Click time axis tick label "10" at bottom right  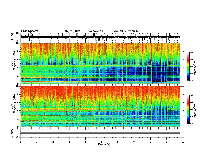(x=183, y=142)
